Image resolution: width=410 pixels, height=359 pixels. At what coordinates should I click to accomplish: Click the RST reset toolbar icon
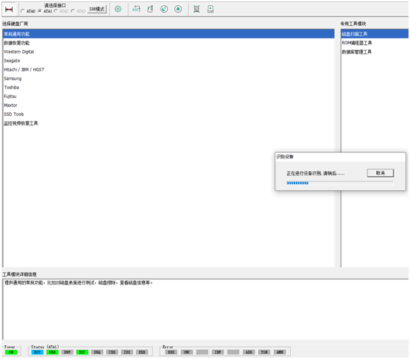(136, 9)
